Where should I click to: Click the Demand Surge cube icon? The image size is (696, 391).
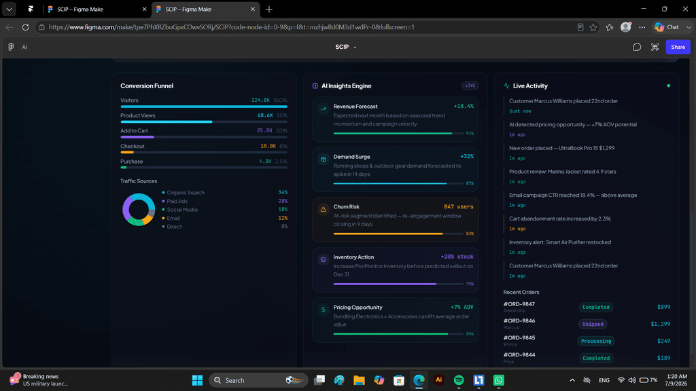[x=323, y=159]
